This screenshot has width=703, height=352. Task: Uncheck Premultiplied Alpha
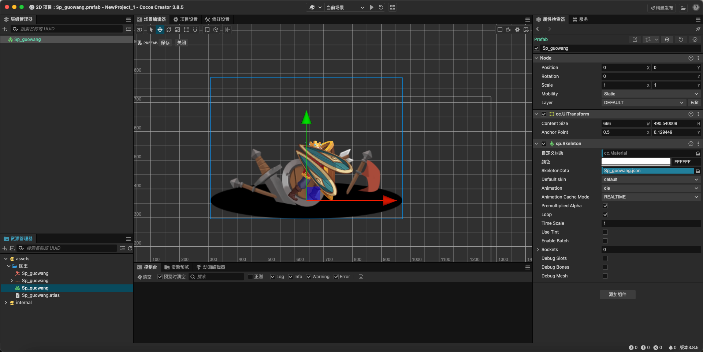coord(605,206)
